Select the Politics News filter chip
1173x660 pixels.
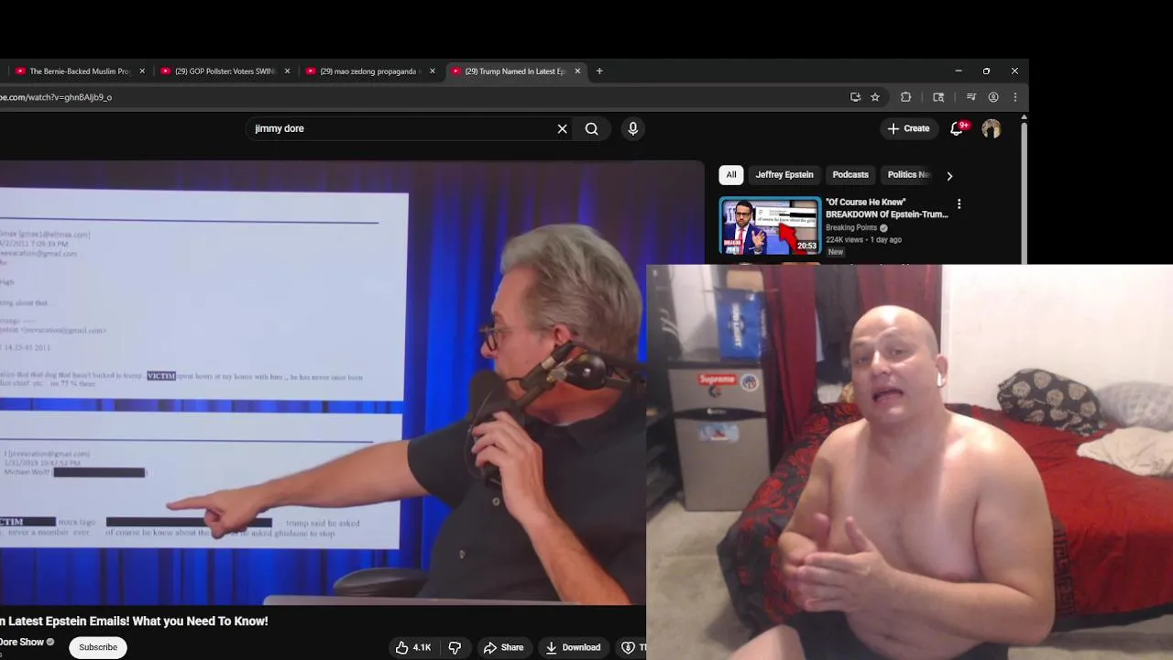tap(907, 174)
